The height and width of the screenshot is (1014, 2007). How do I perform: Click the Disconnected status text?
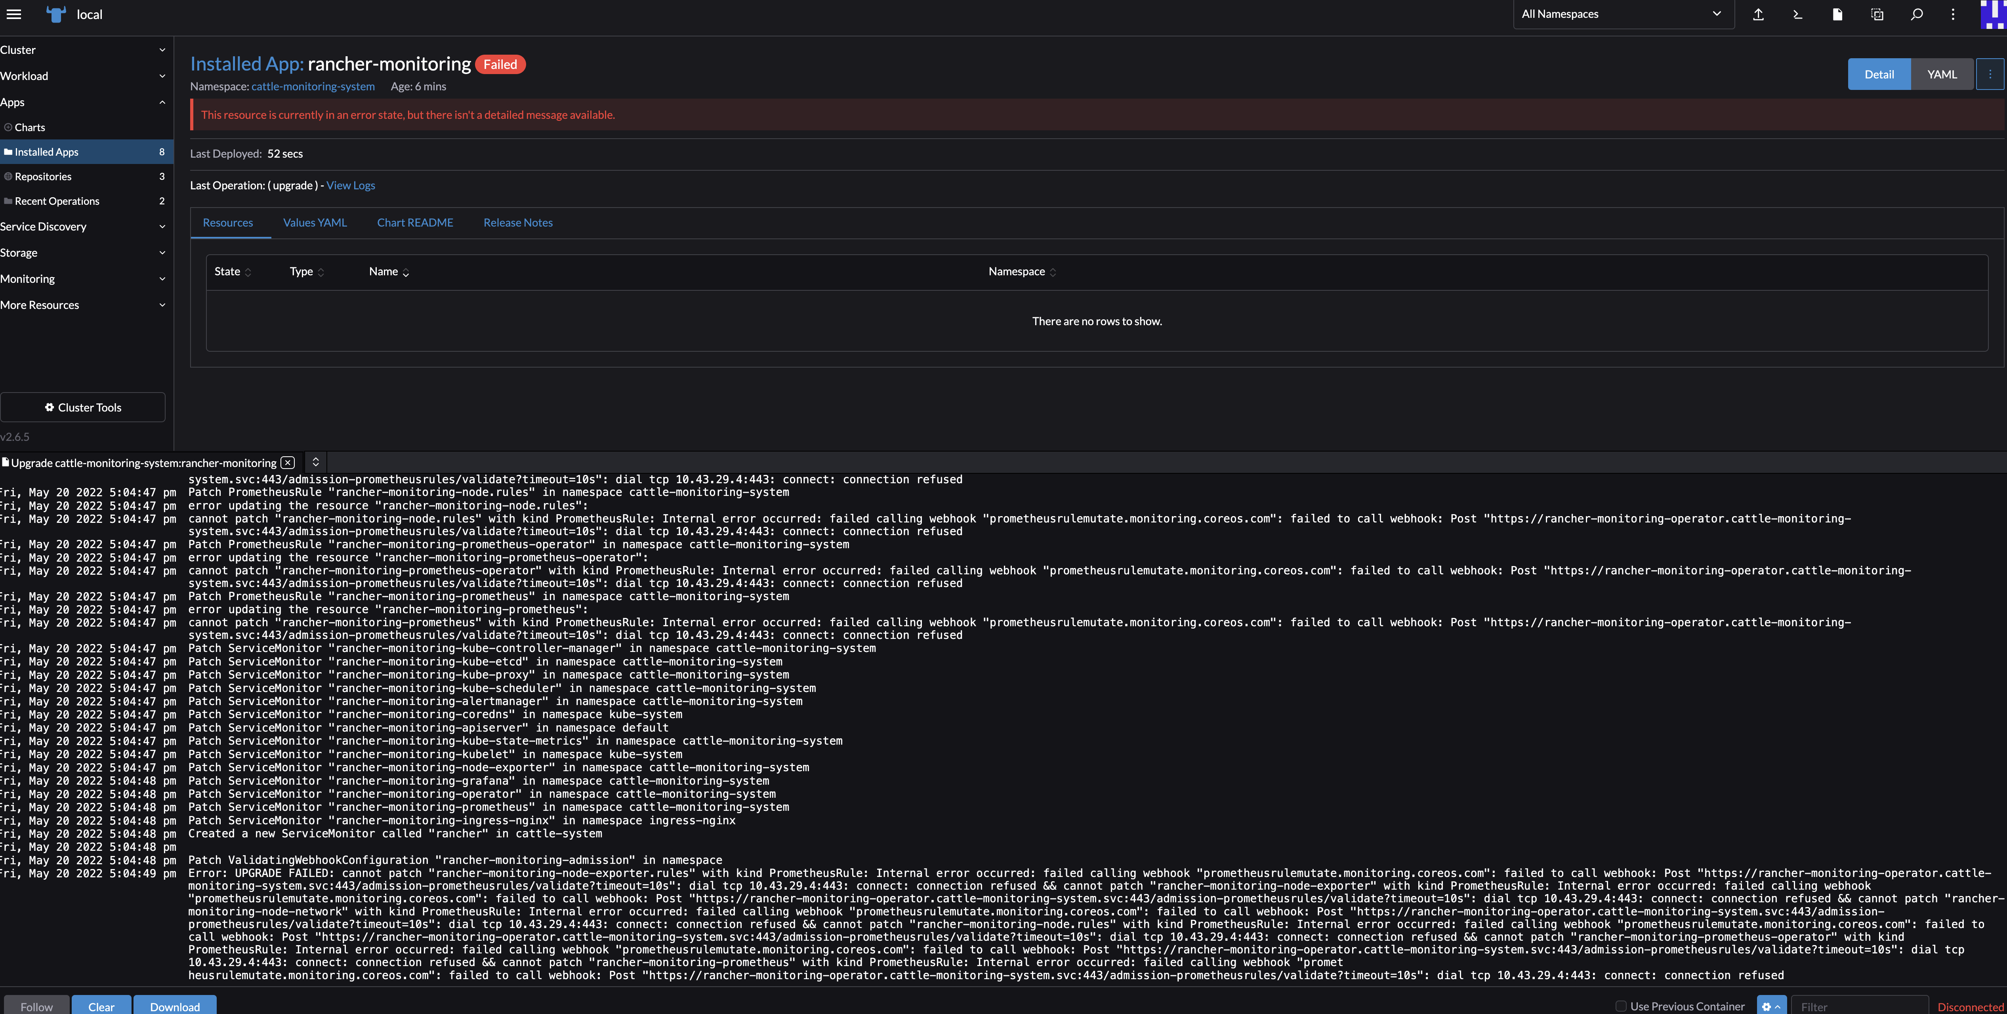(1971, 1007)
